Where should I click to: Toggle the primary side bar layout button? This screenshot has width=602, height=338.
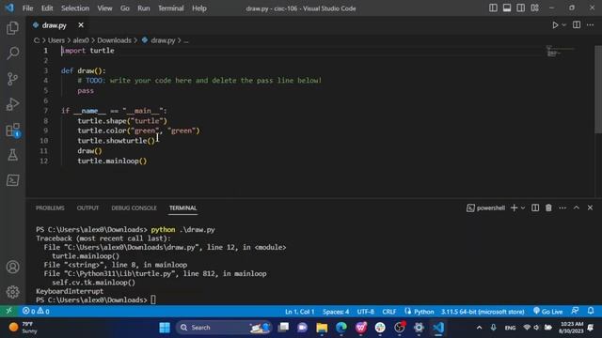pyautogui.click(x=493, y=8)
